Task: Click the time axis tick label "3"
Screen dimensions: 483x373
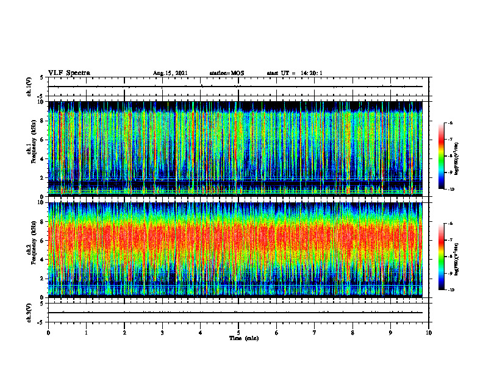Action: click(162, 333)
